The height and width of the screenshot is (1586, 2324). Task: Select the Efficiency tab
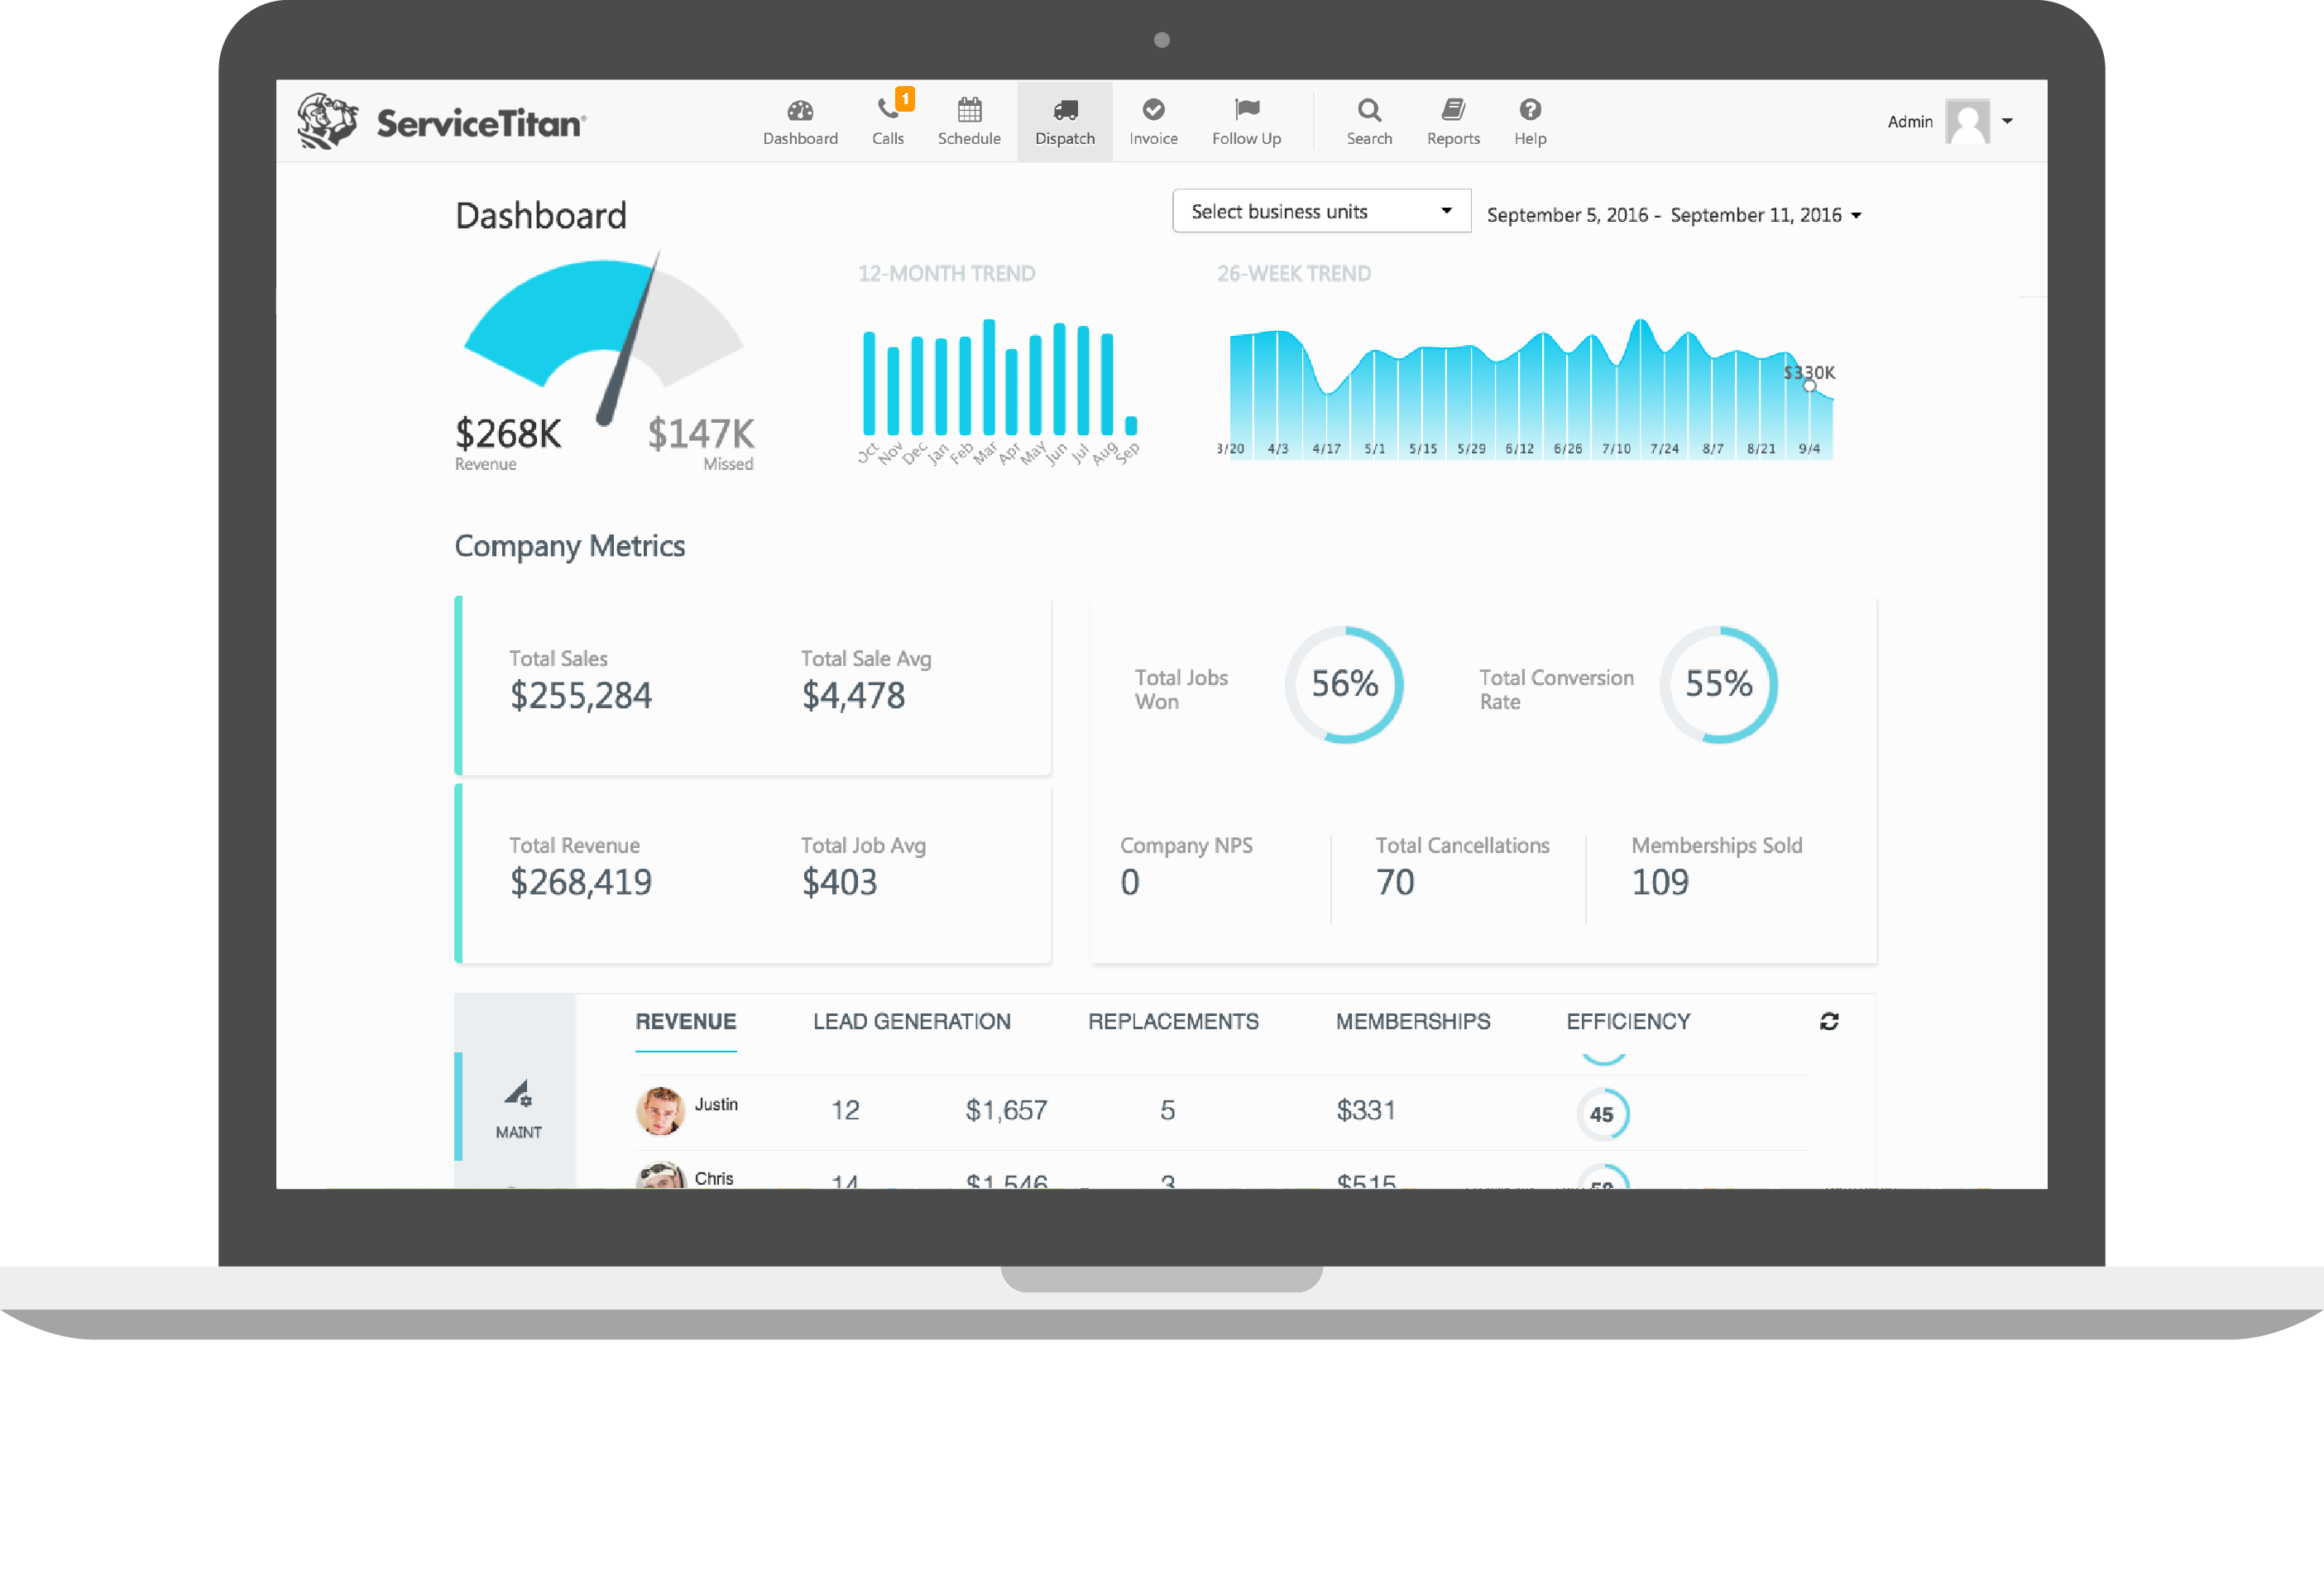1627,1021
